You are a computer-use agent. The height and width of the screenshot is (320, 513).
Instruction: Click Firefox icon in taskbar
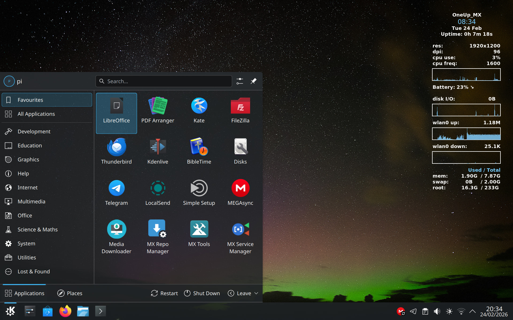pyautogui.click(x=65, y=311)
